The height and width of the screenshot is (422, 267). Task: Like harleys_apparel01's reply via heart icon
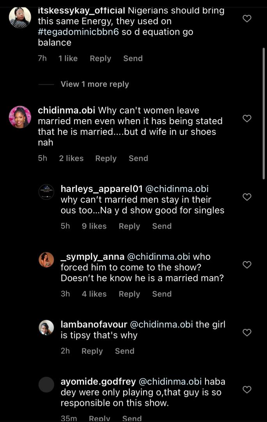(247, 197)
